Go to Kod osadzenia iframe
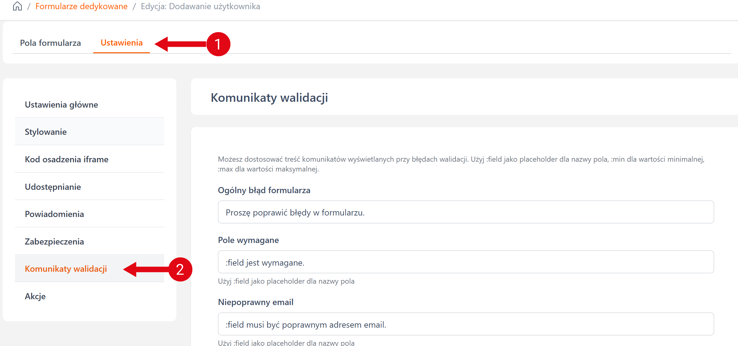Image resolution: width=738 pixels, height=346 pixels. [67, 159]
